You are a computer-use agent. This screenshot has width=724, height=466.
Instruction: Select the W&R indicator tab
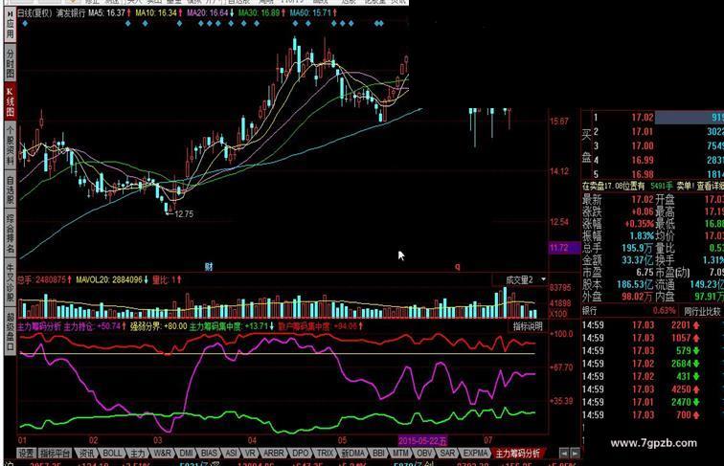tap(162, 453)
